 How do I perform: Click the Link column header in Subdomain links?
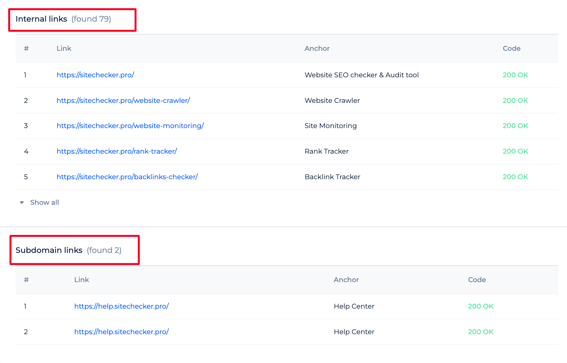click(82, 280)
